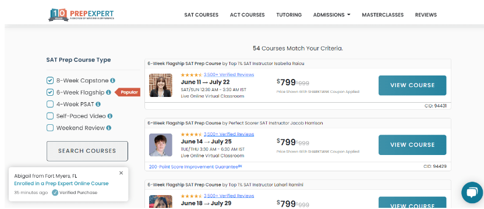Image resolution: width=484 pixels, height=209 pixels.
Task: Click info icon beside 4-Week PSAT
Action: [x=98, y=105]
